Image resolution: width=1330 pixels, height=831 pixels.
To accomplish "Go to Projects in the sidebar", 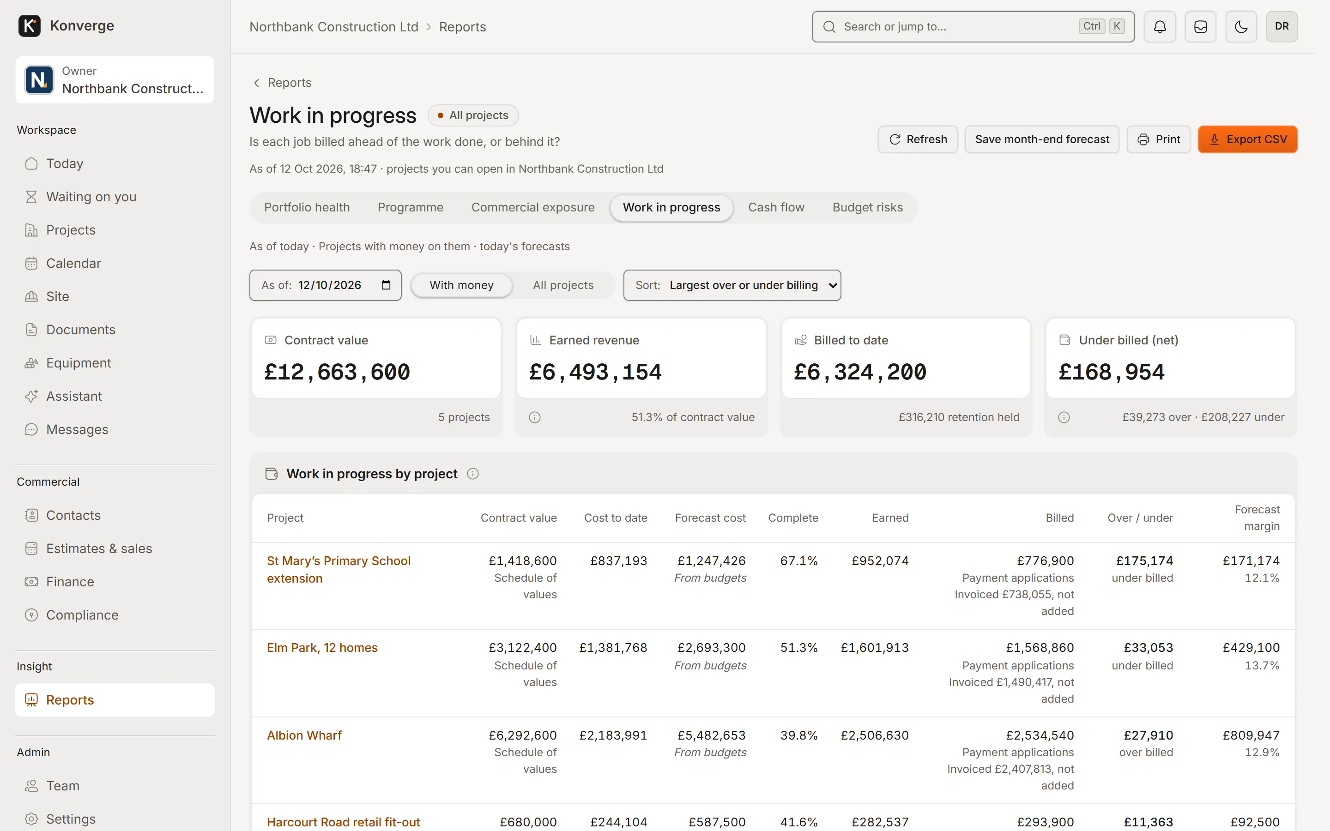I will tap(115, 230).
